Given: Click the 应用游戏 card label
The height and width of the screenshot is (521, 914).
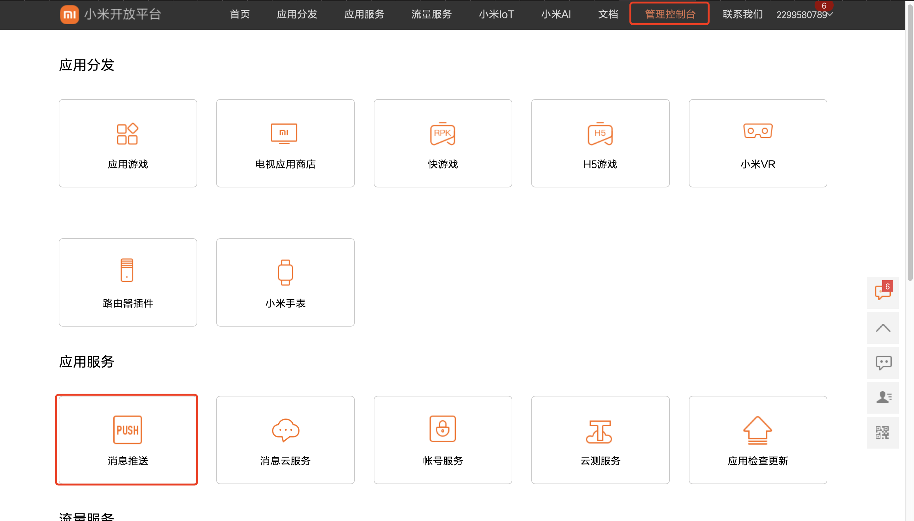Looking at the screenshot, I should click(128, 164).
